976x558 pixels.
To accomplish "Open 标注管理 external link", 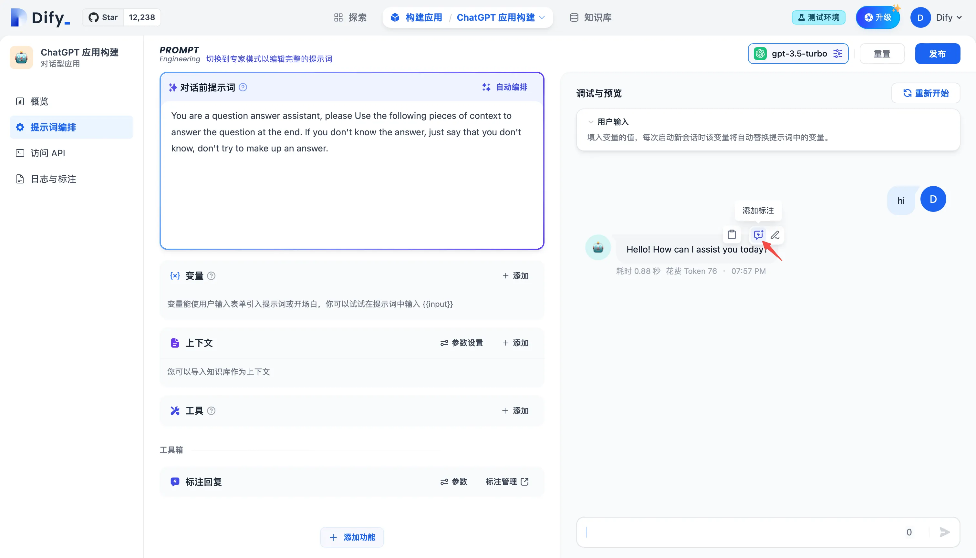I will tap(507, 482).
